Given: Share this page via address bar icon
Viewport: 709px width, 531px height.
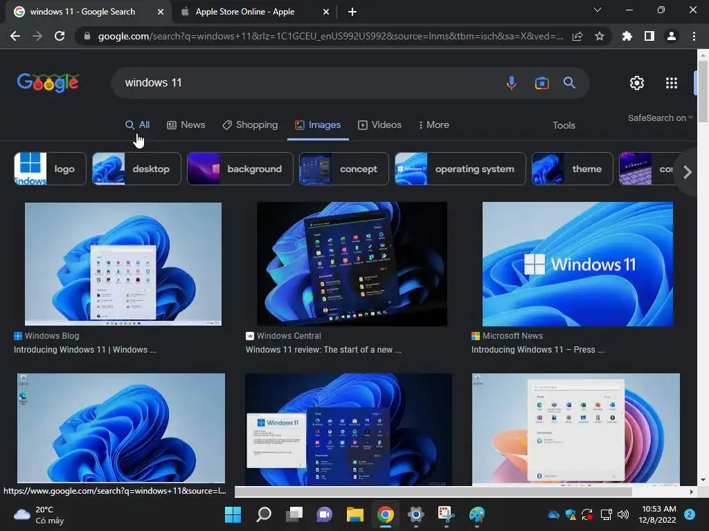Looking at the screenshot, I should 577,37.
